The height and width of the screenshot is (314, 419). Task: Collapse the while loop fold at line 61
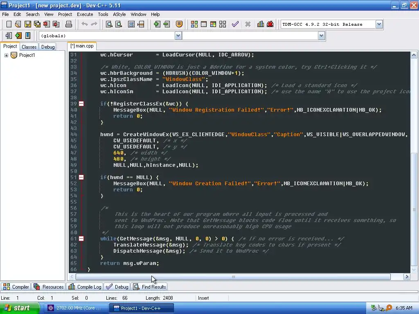point(81,239)
